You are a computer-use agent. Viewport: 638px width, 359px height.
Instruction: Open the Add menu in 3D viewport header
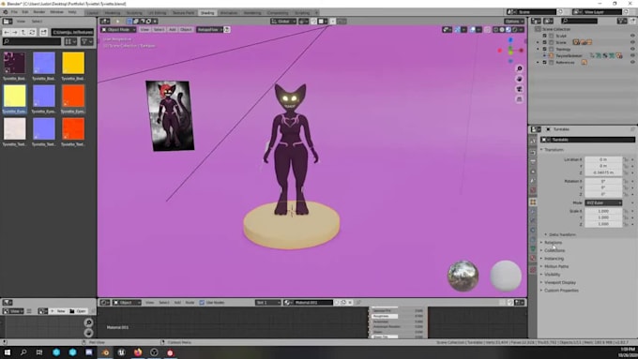172,30
